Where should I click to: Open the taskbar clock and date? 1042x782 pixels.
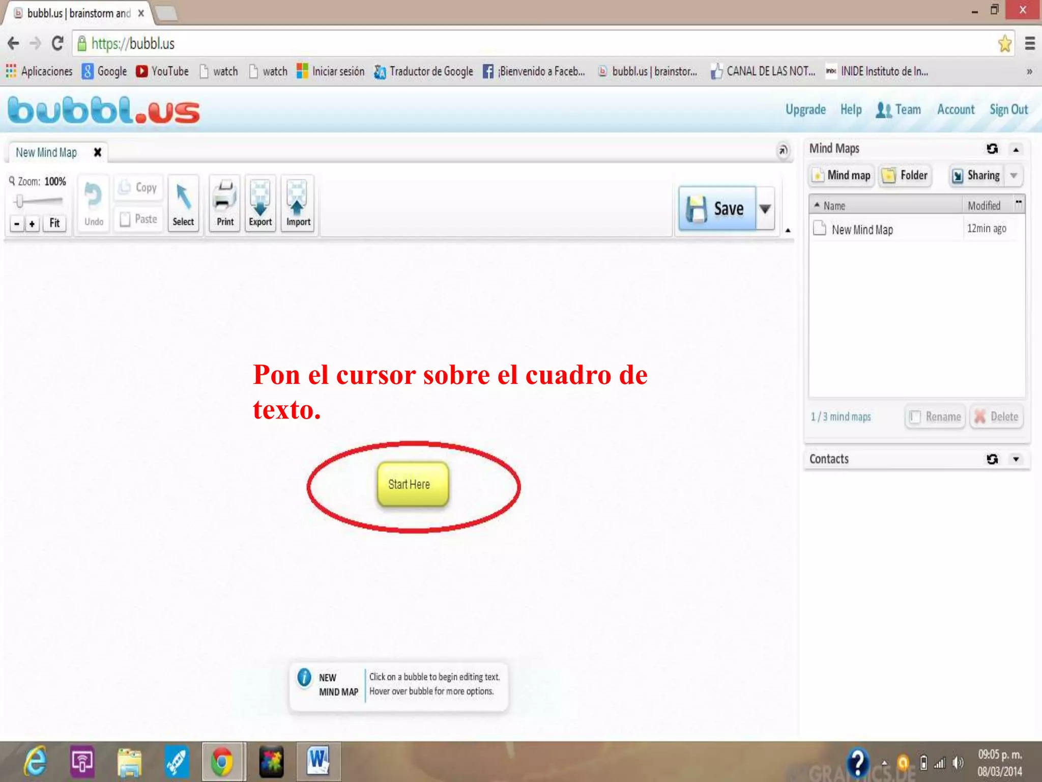pos(1000,763)
